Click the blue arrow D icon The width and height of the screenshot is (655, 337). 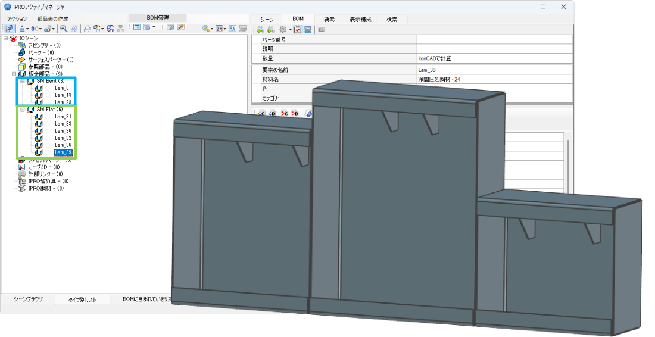pyautogui.click(x=272, y=113)
